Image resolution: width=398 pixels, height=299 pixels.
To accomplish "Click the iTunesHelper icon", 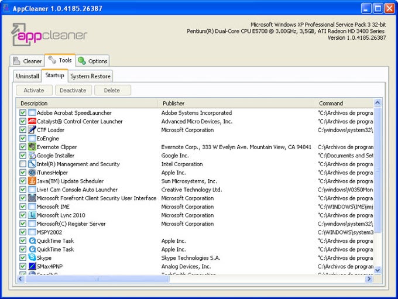I will [32, 173].
